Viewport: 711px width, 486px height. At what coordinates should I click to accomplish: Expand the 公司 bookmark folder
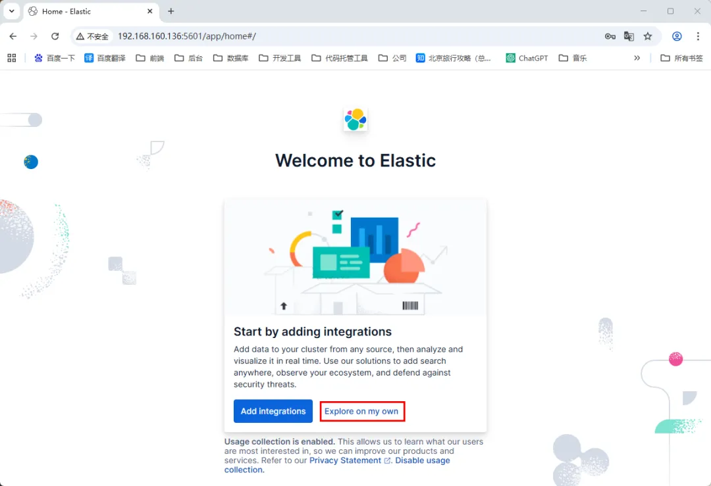[392, 58]
